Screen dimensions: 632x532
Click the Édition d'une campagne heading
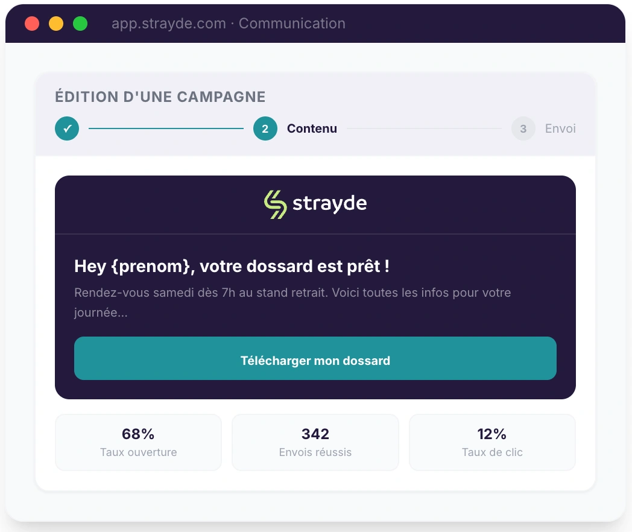pos(160,97)
